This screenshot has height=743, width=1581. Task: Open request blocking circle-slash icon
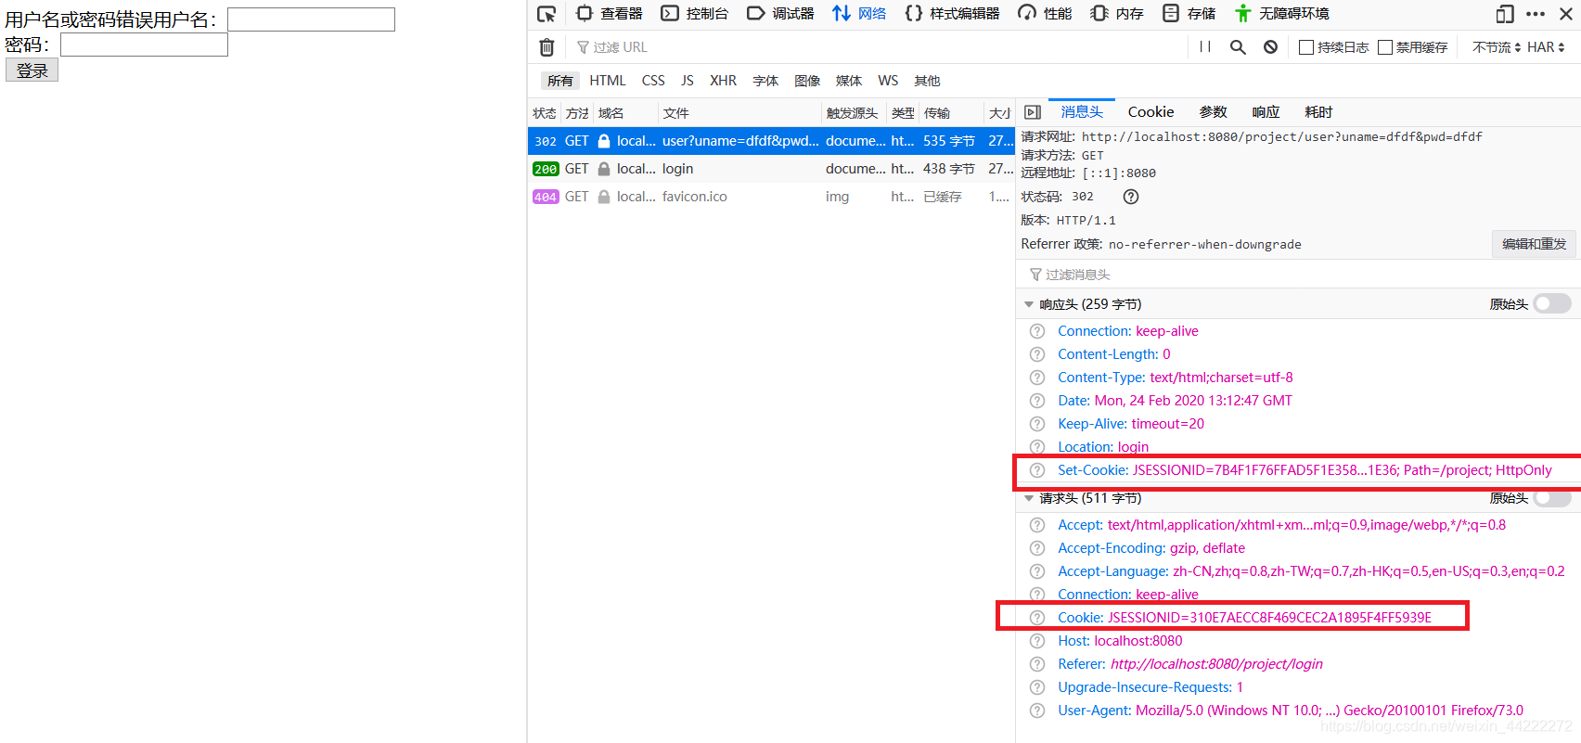pos(1270,47)
